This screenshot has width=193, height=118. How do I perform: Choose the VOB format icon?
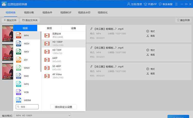coord(19,92)
